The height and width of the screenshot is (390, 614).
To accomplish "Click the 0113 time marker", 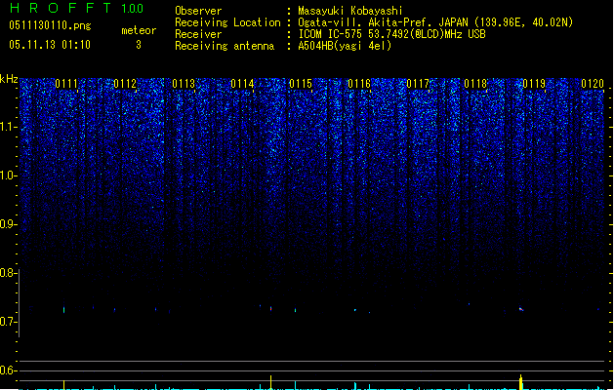I will pos(184,84).
